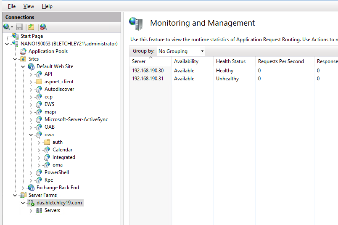Open the View menu

29,6
